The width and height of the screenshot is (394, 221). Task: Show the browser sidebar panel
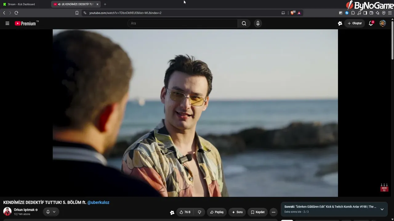[x=365, y=13]
